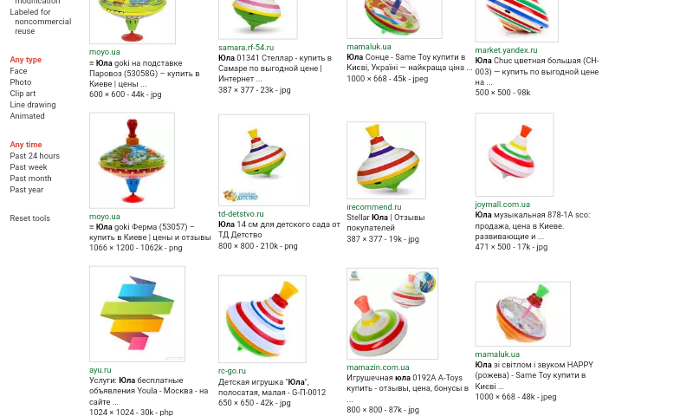The height and width of the screenshot is (416, 693).
Task: Open the colorful Youla ribbon logo image
Action: click(x=137, y=314)
